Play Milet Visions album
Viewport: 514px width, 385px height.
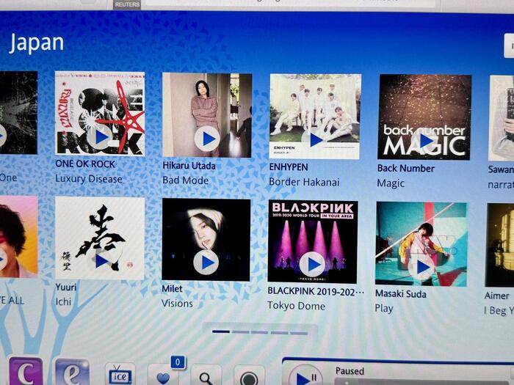[x=206, y=263]
